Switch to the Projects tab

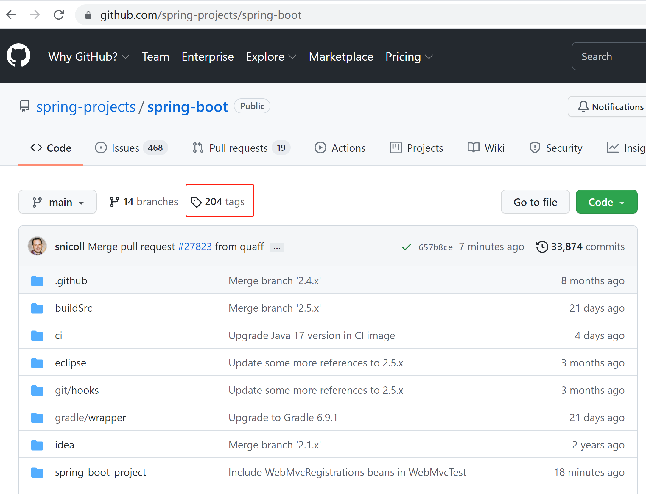pyautogui.click(x=416, y=148)
